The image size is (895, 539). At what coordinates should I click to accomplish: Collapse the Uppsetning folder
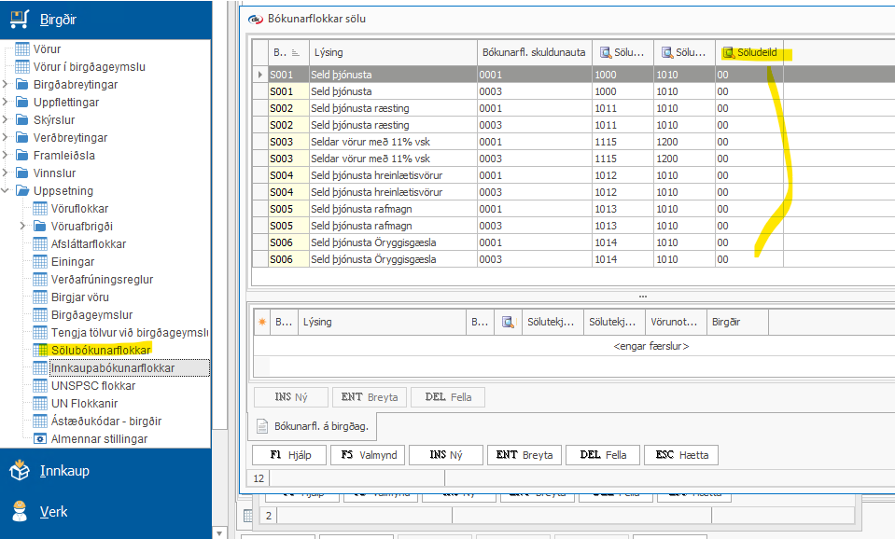6,190
